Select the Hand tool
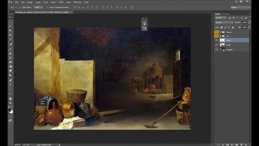Screen dimensions: 259x146 (11, 99)
